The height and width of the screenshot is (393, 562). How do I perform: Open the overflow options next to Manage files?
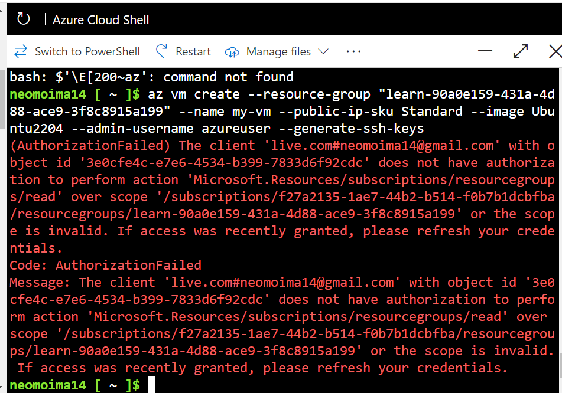point(353,52)
